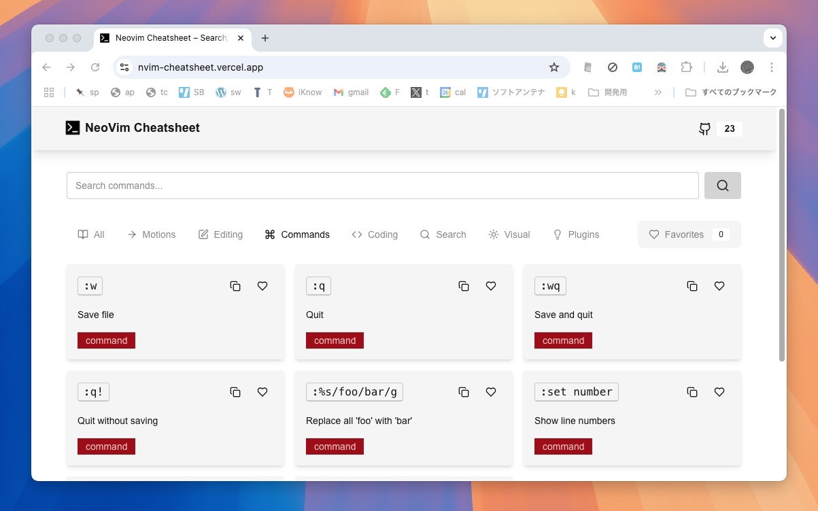Switch to the Search category tab
Viewport: 818px width, 511px height.
click(443, 234)
